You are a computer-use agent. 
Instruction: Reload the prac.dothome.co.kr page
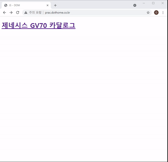pyautogui.click(x=18, y=13)
